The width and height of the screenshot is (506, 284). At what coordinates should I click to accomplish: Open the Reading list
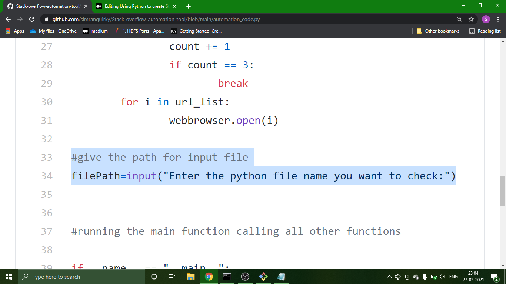(485, 31)
